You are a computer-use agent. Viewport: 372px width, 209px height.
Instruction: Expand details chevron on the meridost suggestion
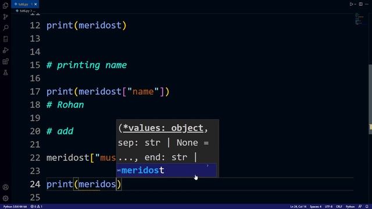click(208, 166)
